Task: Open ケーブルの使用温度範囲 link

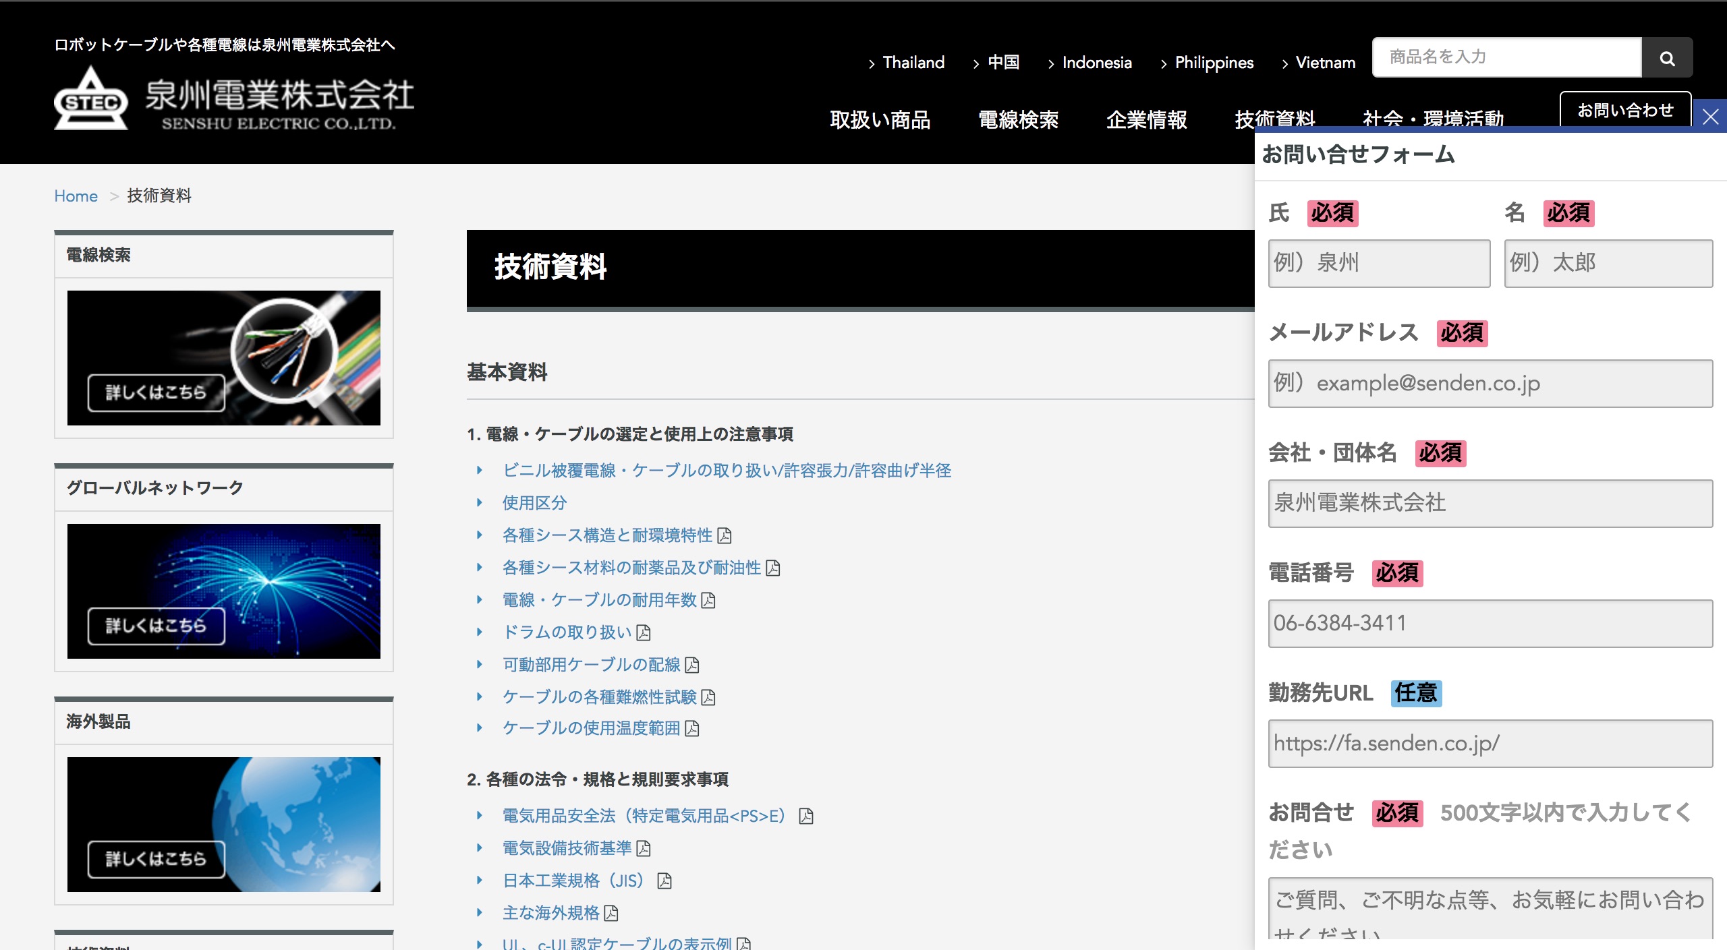Action: (x=591, y=728)
